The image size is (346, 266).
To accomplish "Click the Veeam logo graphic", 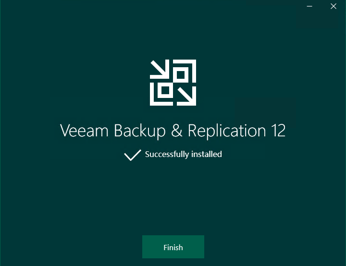I will (x=173, y=83).
